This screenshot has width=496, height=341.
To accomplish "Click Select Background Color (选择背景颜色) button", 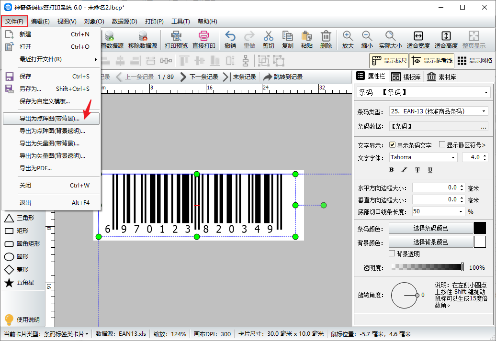I will pos(430,242).
